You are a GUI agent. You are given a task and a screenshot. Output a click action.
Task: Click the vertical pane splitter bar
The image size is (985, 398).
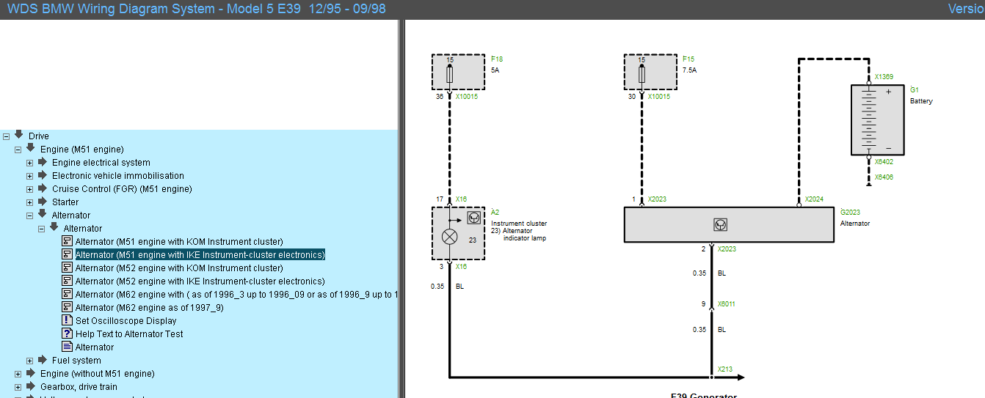[x=401, y=209]
